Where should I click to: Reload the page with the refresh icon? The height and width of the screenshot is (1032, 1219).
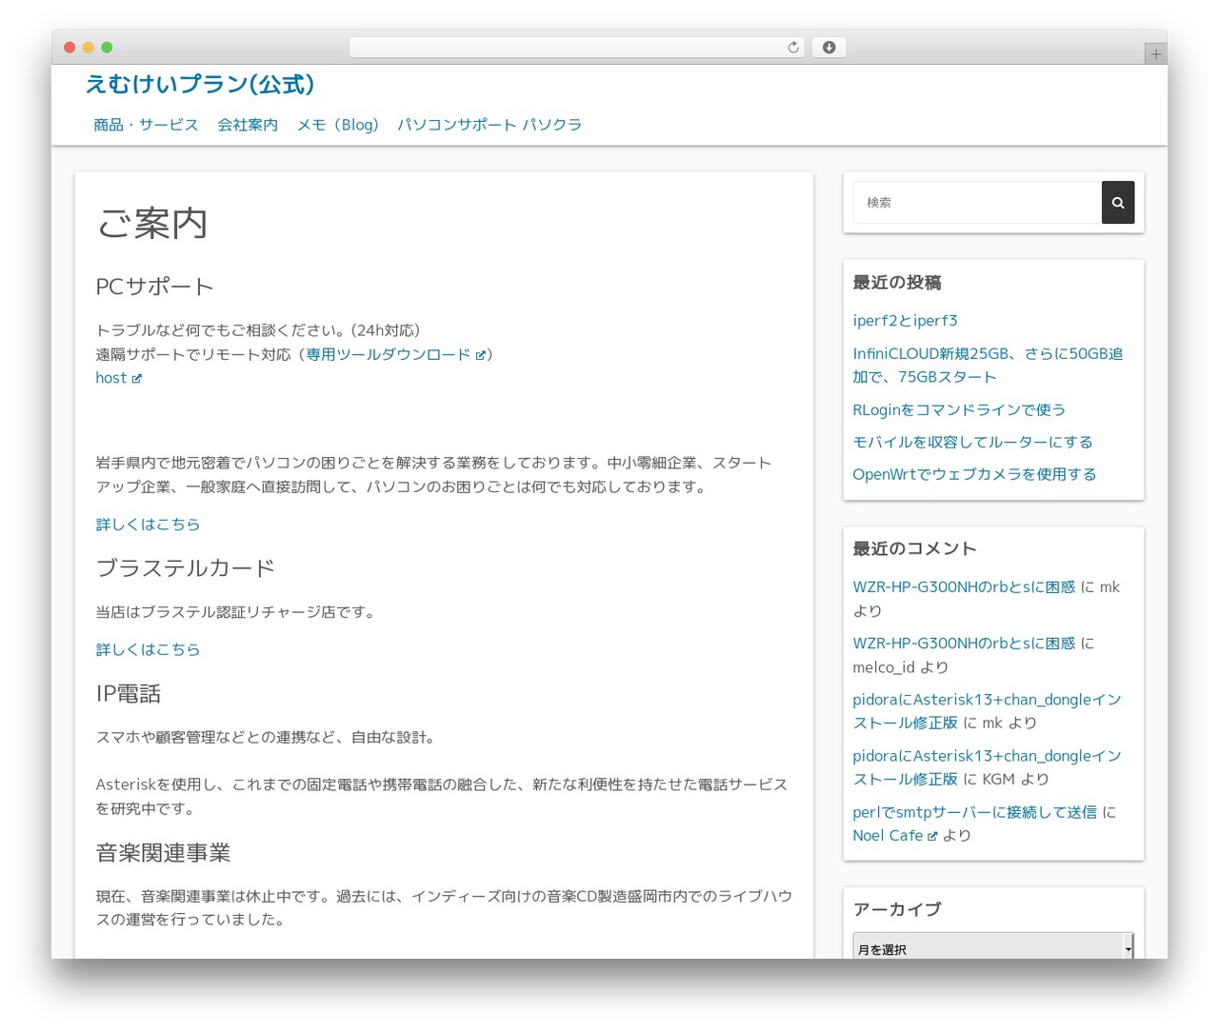[793, 48]
